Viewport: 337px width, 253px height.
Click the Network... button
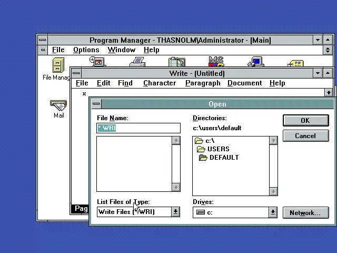coord(305,213)
